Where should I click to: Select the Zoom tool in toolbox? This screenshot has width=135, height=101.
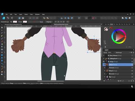tap(2, 74)
